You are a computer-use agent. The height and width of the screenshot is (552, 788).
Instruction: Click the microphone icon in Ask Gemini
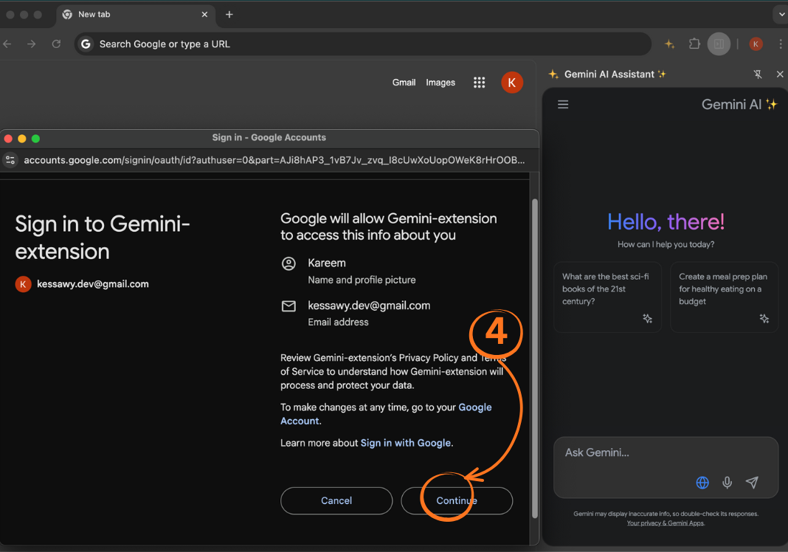pyautogui.click(x=727, y=483)
